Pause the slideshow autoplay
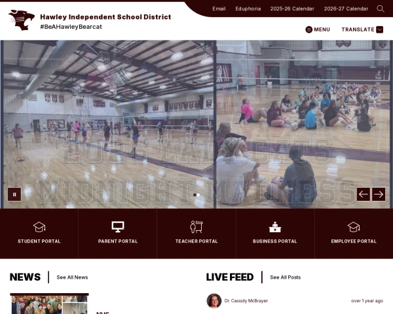This screenshot has height=314, width=393. coord(14,194)
